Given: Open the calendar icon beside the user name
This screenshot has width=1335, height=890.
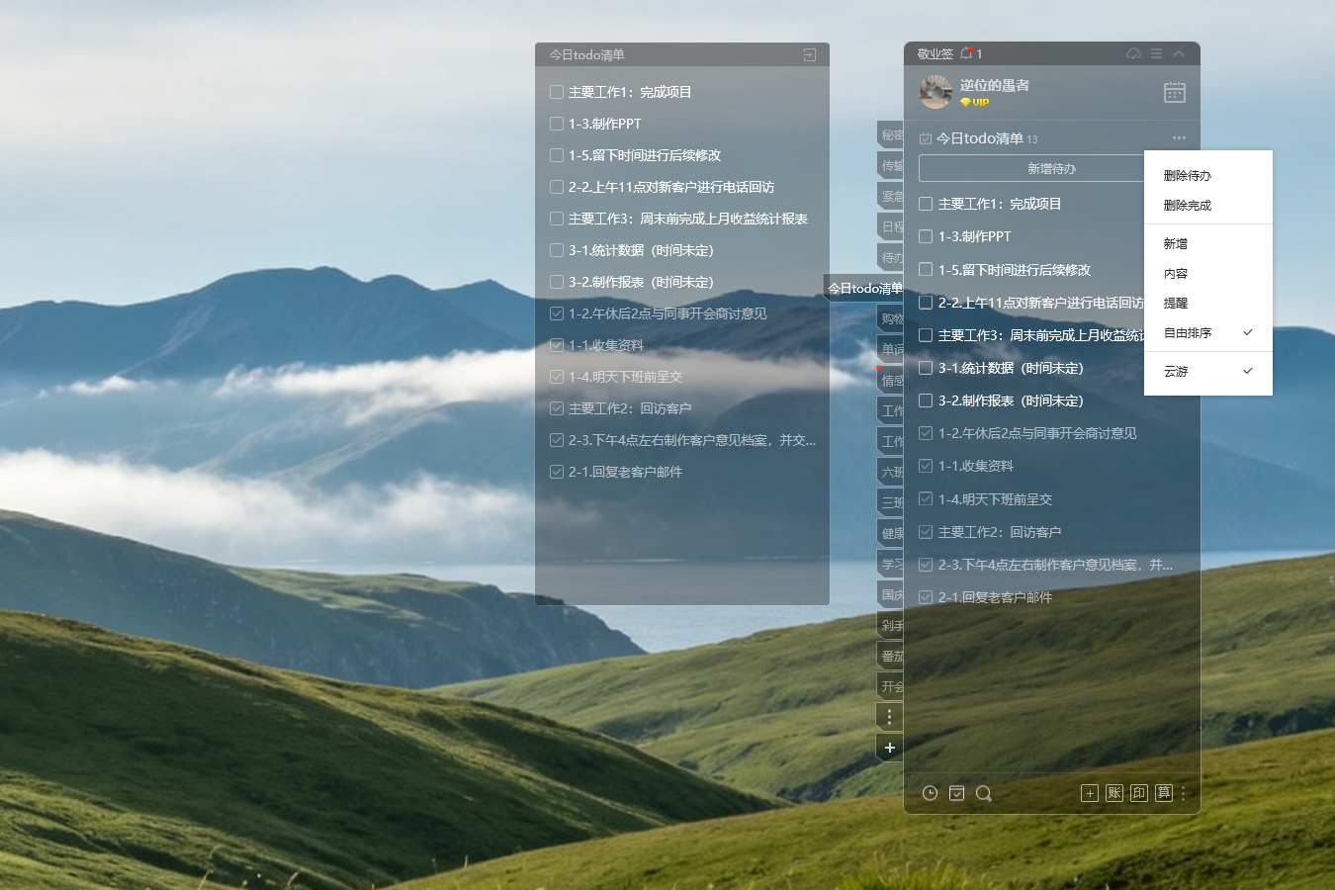Looking at the screenshot, I should 1175,92.
